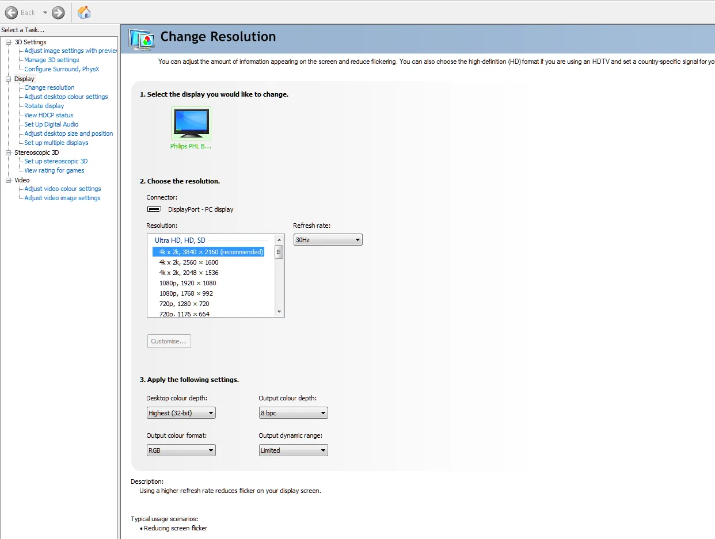Collapse the 3D Settings tree node

[x=9, y=42]
